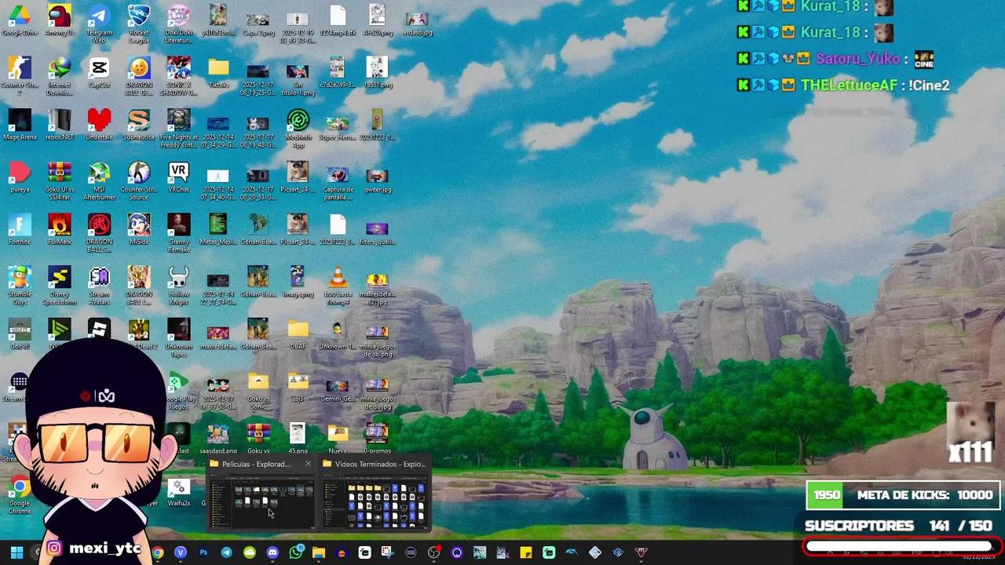The height and width of the screenshot is (565, 1005).
Task: Launch OBS Studio from the taskbar
Action: pos(434,553)
